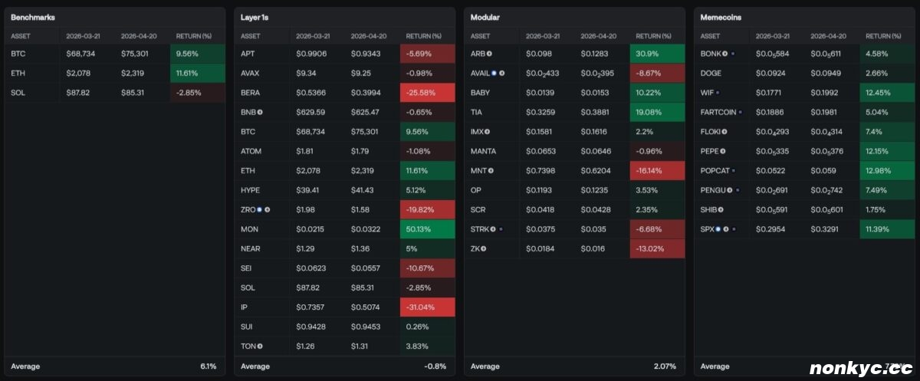Click the icon beside PEPE
Image resolution: width=920 pixels, height=381 pixels.
(723, 151)
